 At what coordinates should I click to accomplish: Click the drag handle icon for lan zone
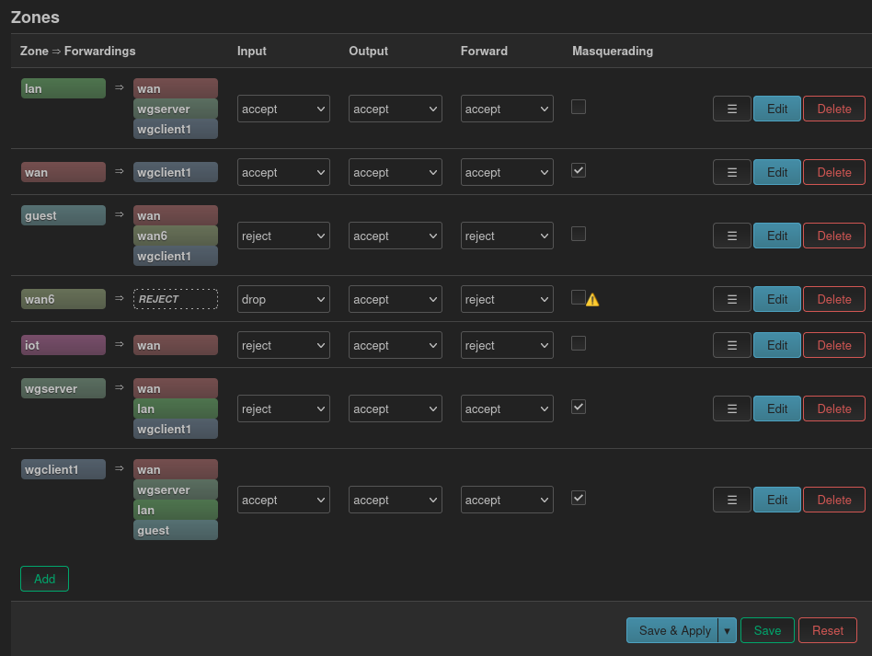point(732,109)
